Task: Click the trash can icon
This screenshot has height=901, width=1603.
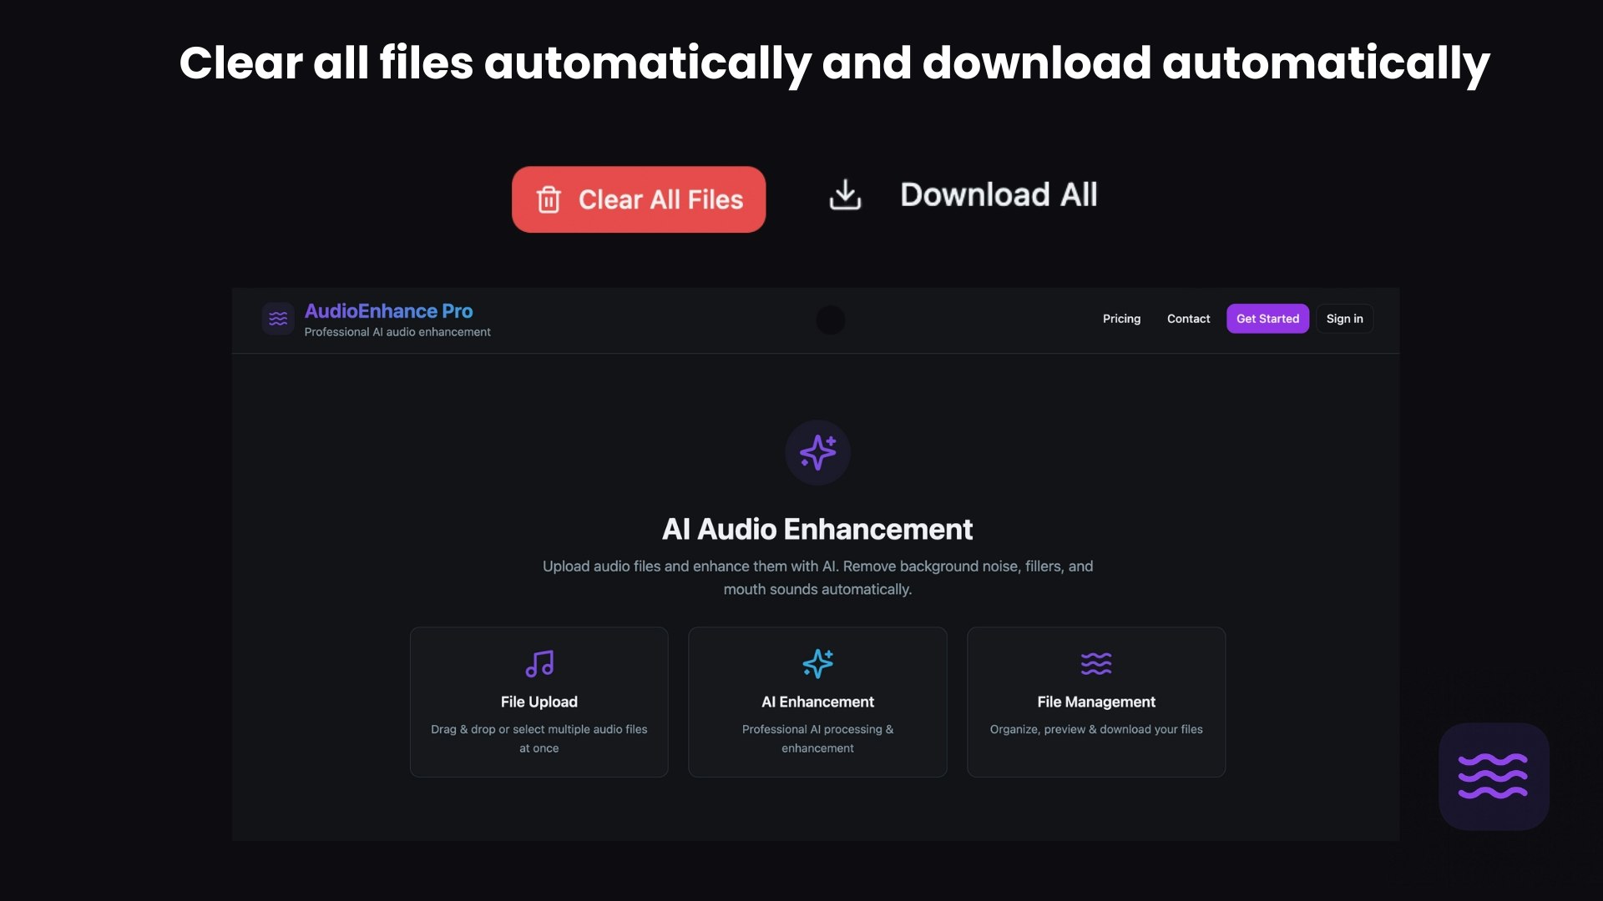Action: point(549,199)
